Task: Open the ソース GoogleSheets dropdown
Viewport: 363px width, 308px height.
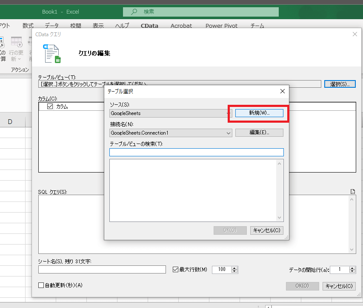Action: pyautogui.click(x=171, y=113)
